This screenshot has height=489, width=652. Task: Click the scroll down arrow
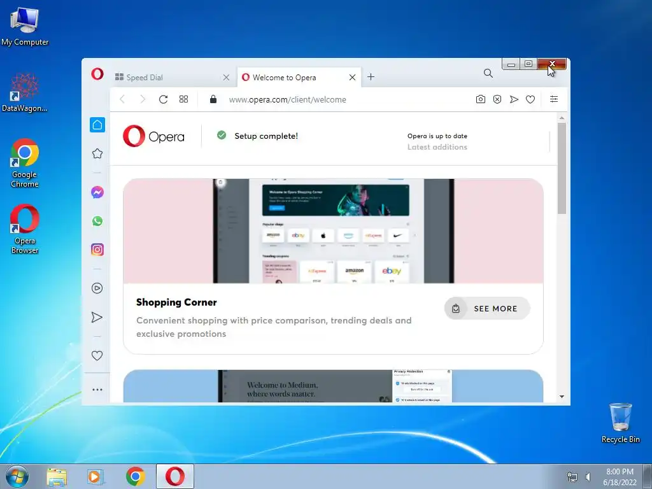click(x=562, y=397)
